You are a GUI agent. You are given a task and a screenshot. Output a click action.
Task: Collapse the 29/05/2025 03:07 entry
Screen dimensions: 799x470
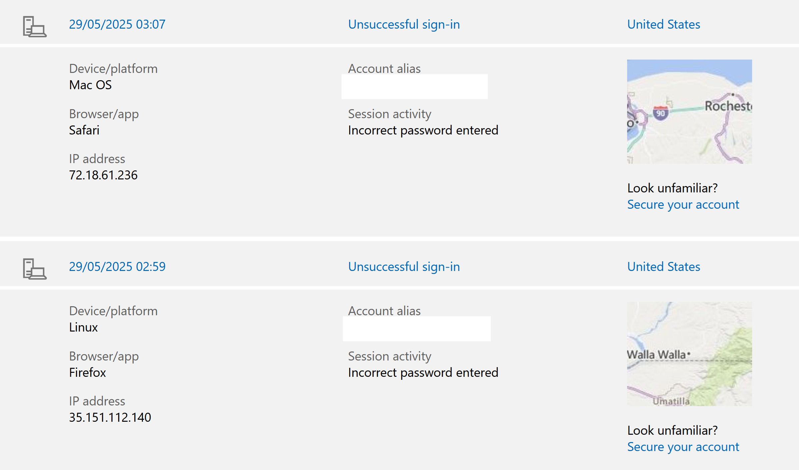[x=117, y=24]
